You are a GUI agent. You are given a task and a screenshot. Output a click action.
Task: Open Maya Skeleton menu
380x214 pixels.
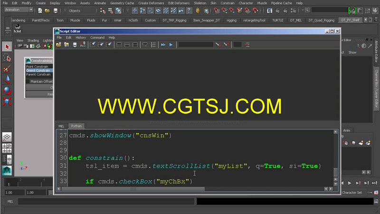point(200,3)
